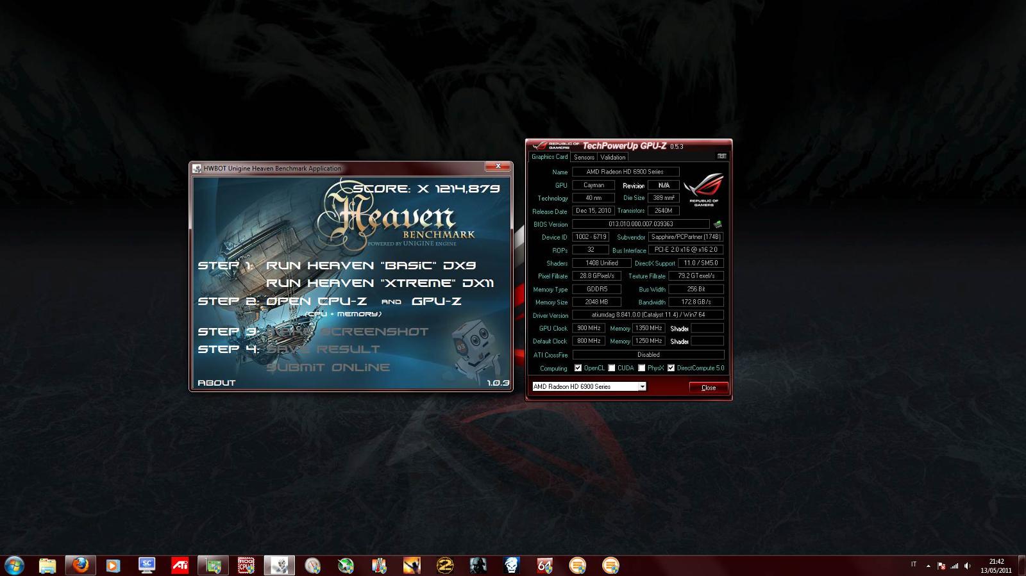
Task: Switch to the HWBOT Heaven taskbar item
Action: tap(279, 565)
